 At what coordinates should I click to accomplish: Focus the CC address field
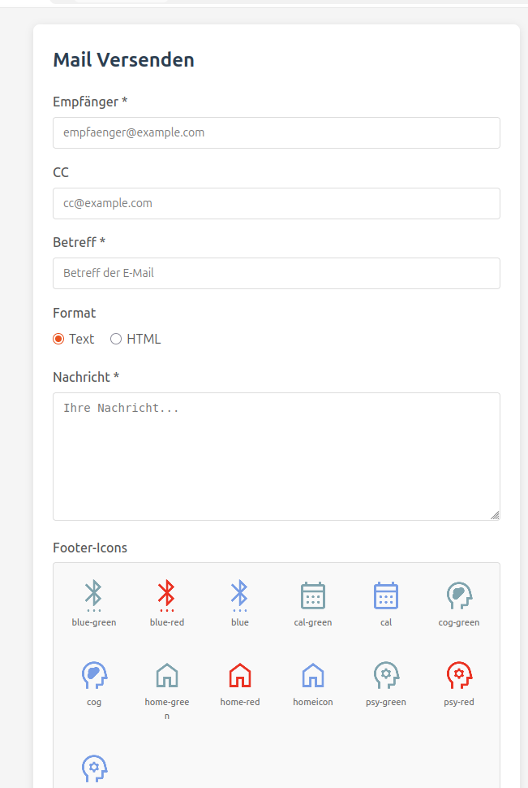276,203
